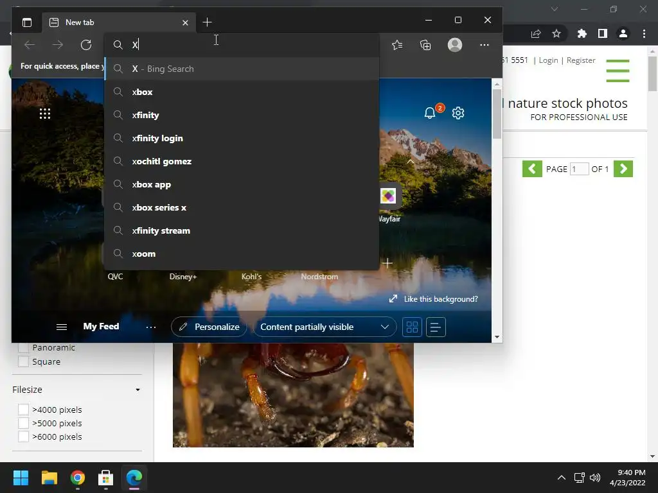Select xfinity suggestion
Screen dimensions: 658x493
tap(242, 115)
